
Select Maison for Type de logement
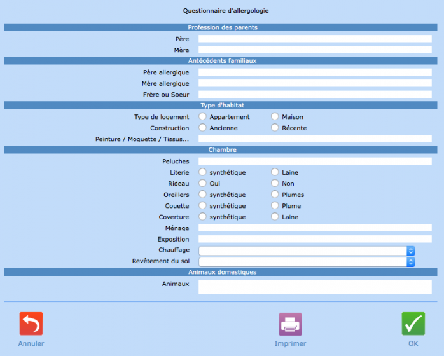pos(275,116)
